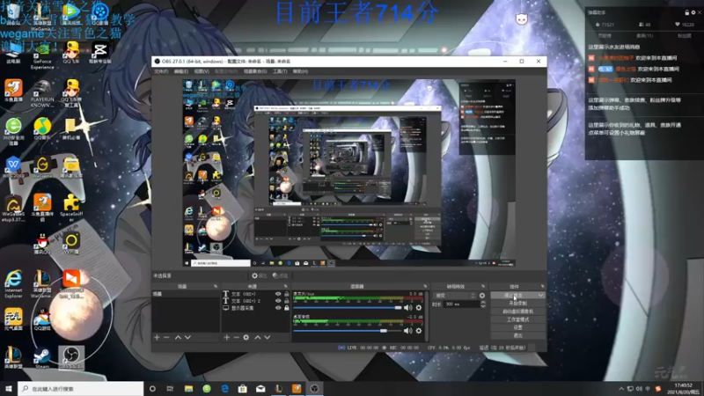Screen dimensions: 704x396
Task: Click the source properties gear button
Action: pos(259,275)
